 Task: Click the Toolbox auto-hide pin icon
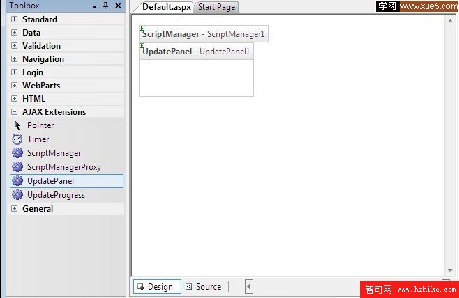click(x=106, y=6)
